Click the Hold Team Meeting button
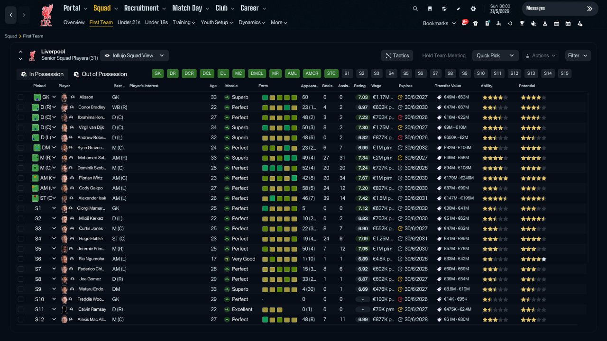 click(444, 55)
